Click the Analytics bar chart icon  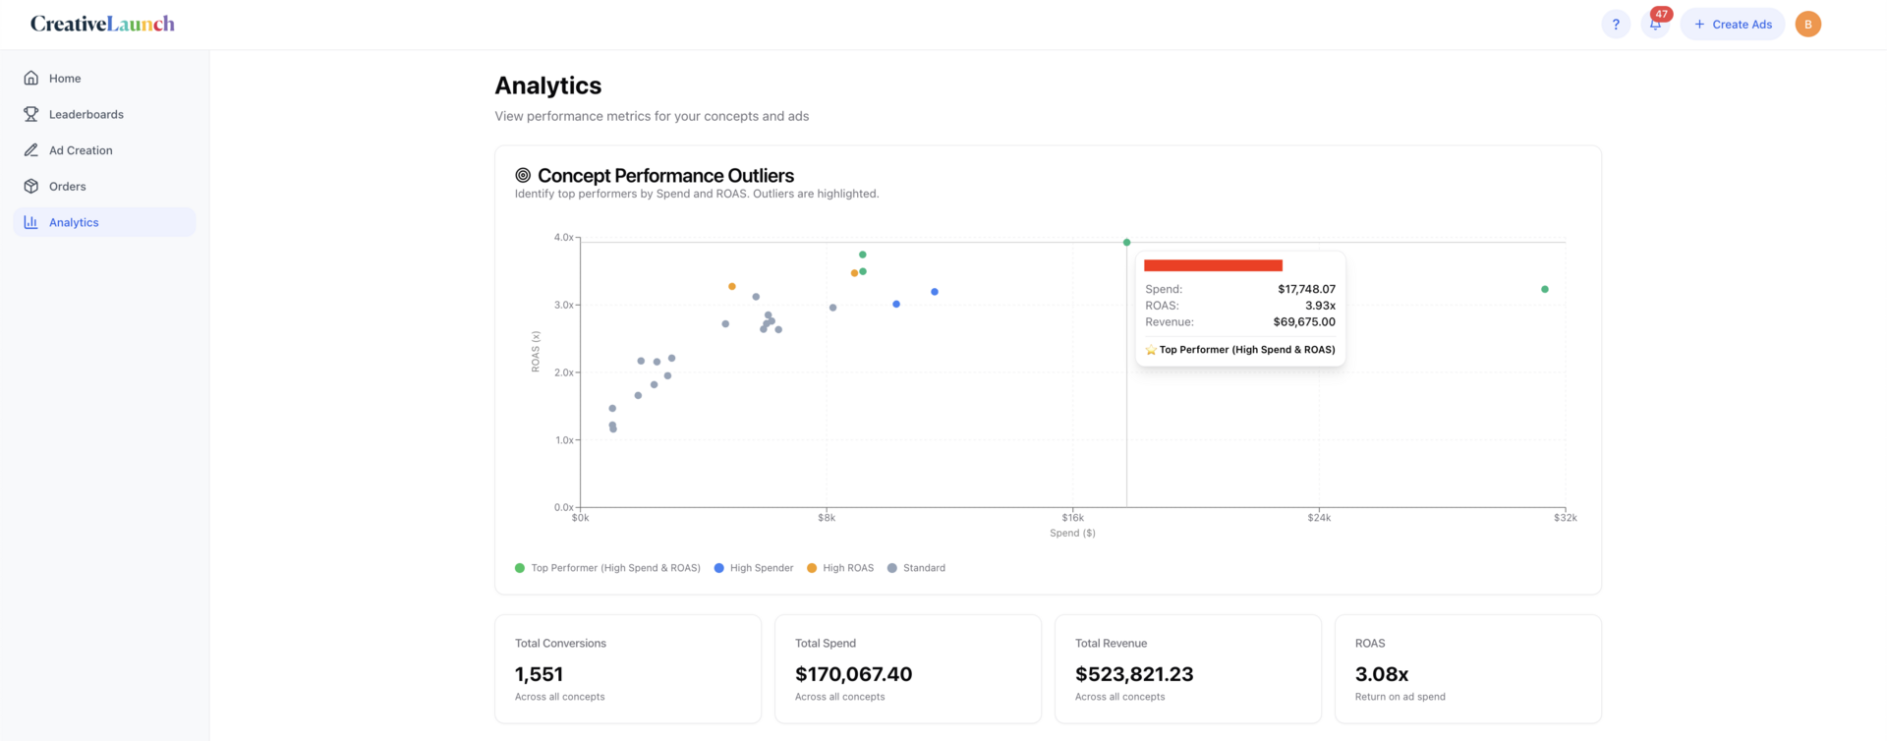coord(31,222)
